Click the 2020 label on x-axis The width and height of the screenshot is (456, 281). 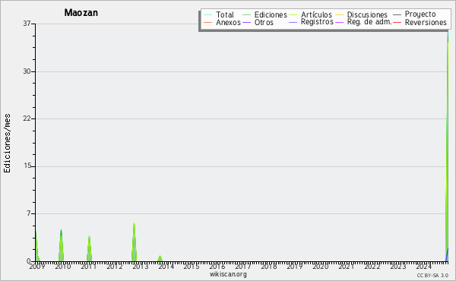coord(320,266)
